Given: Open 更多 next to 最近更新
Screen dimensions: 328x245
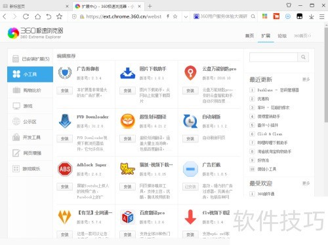Looking at the screenshot, I should [x=306, y=79].
